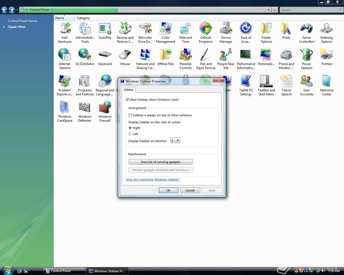Viewport: 344px width, 275px height.
Task: Open Folder Options
Action: point(266,33)
